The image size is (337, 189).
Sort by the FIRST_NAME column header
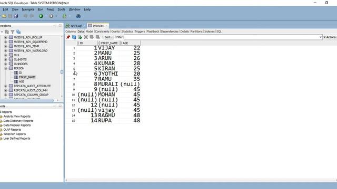tap(109, 43)
